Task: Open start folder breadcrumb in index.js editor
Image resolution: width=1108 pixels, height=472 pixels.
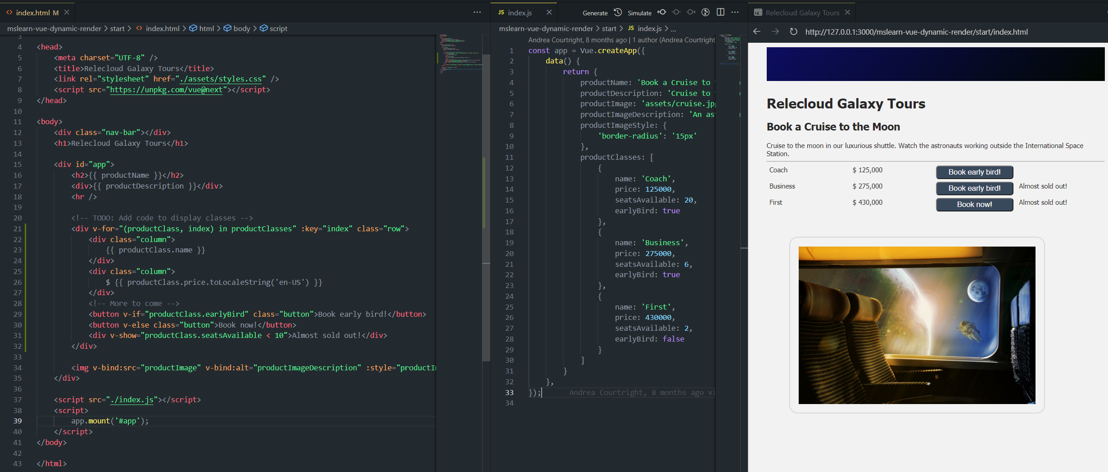Action: coord(609,28)
